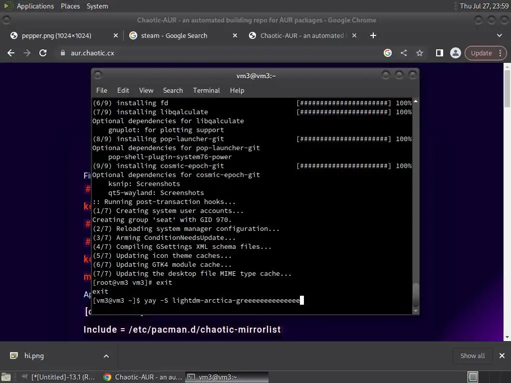Open downloaded hi.png file
Screen dimensions: 511x383
click(34, 356)
